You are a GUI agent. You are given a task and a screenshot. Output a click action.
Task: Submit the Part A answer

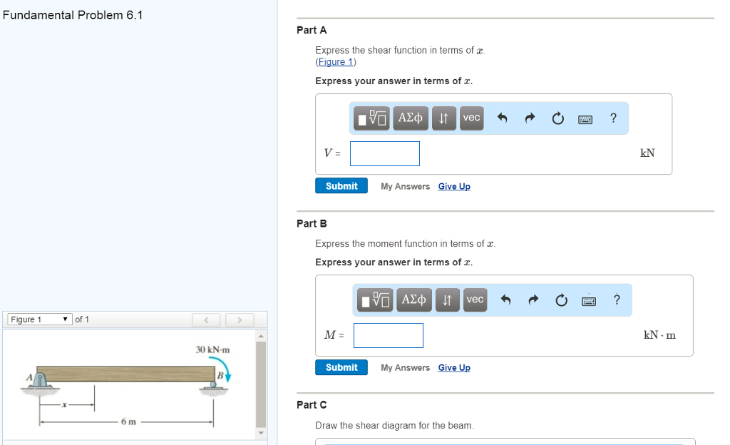pos(341,185)
